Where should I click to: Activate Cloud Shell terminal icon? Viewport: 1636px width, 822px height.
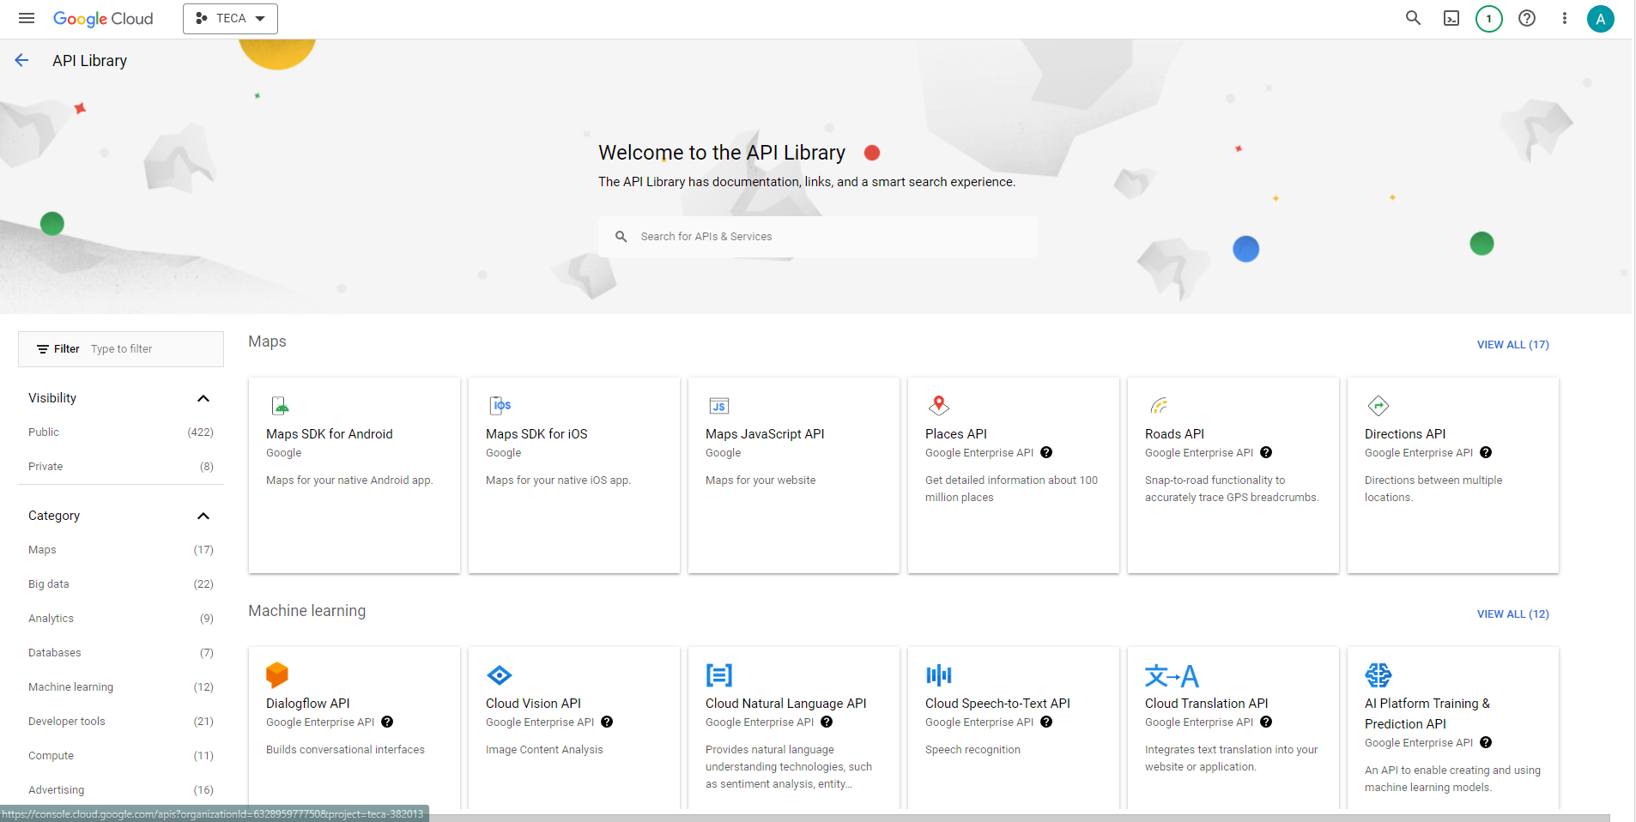tap(1451, 18)
